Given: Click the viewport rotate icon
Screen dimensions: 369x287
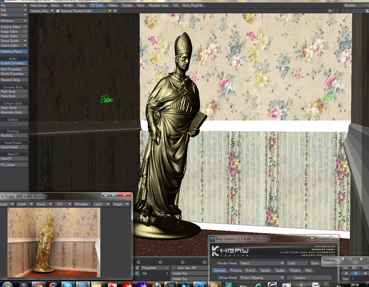Looking at the screenshot, I should point(356,11).
